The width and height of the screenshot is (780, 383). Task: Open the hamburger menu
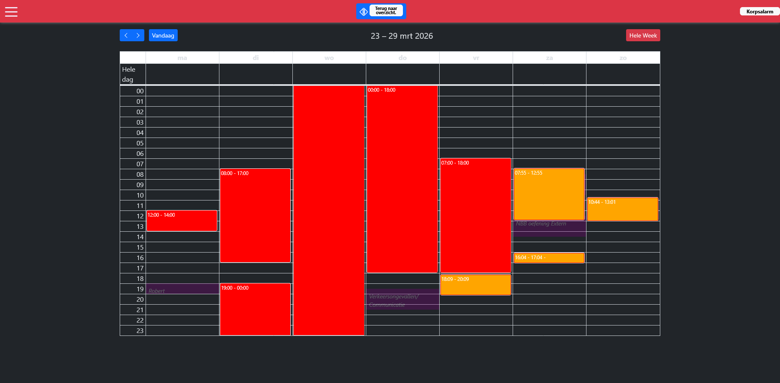[11, 12]
